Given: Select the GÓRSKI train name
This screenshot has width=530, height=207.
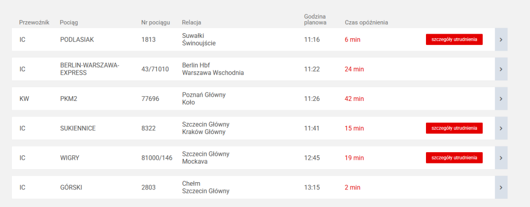Looking at the screenshot, I should (72, 187).
